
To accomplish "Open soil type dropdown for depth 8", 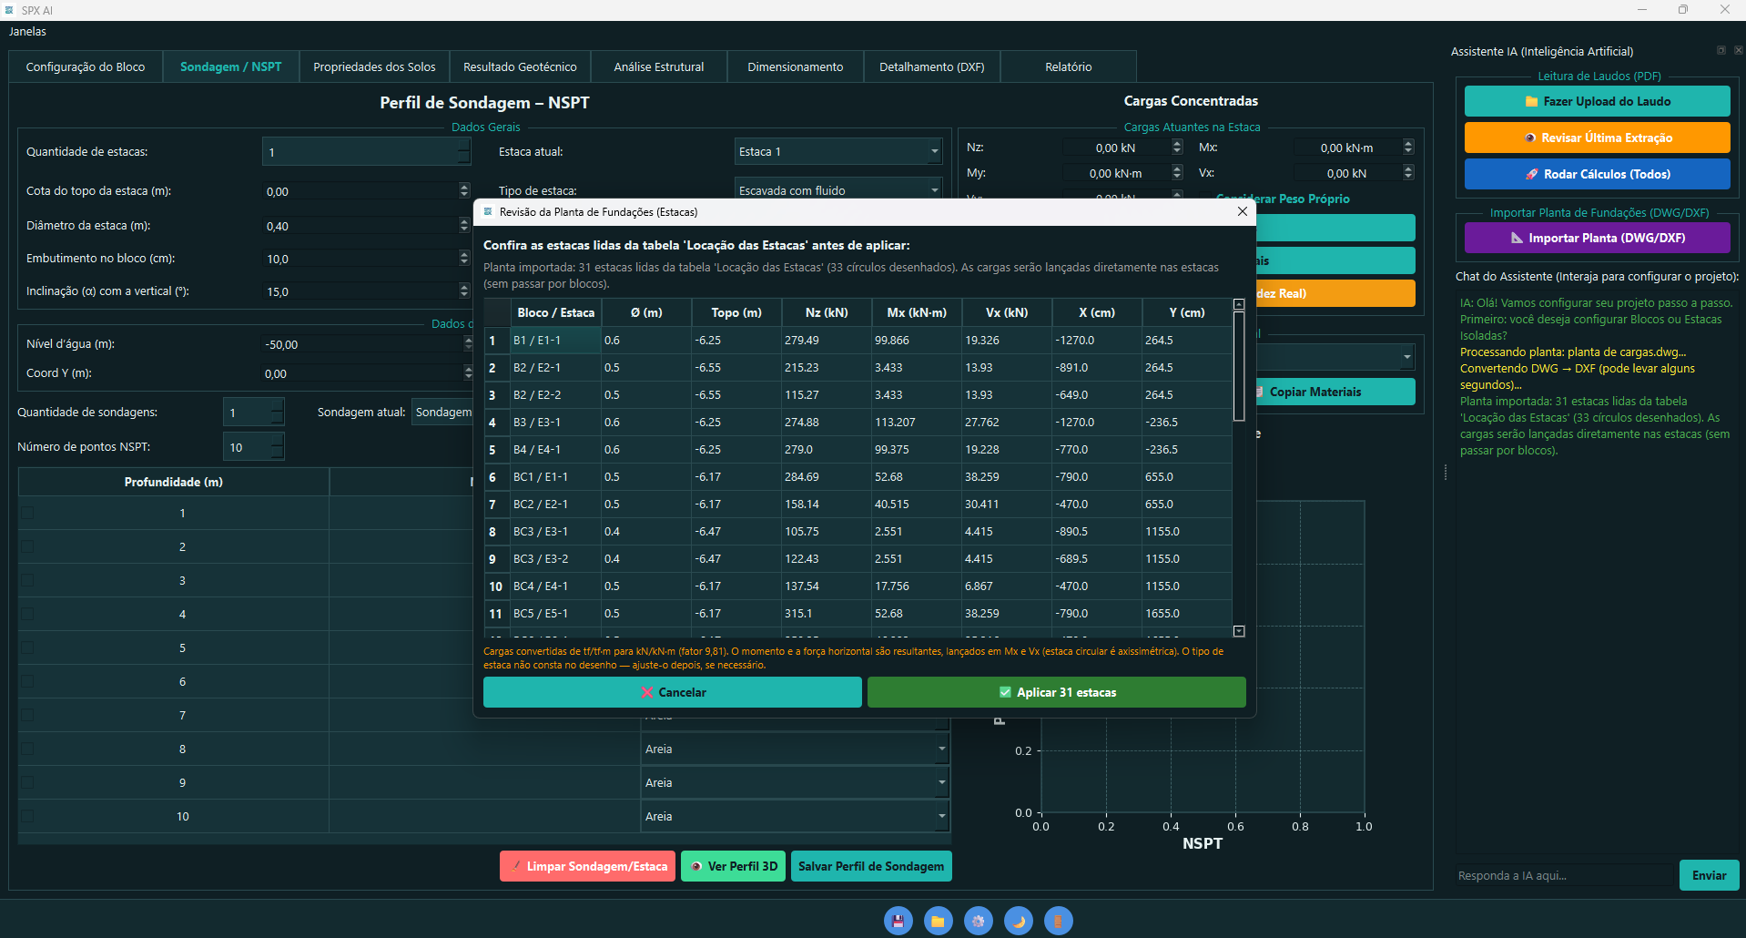I will pyautogui.click(x=795, y=749).
